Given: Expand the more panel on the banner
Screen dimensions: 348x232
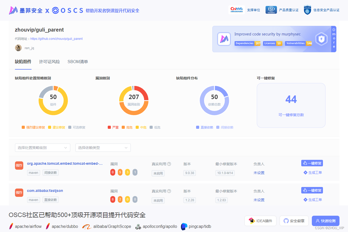Looking at the screenshot, I should point(334,39).
